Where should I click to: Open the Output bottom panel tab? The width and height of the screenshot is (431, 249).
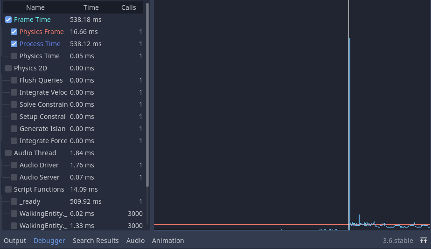tap(15, 241)
